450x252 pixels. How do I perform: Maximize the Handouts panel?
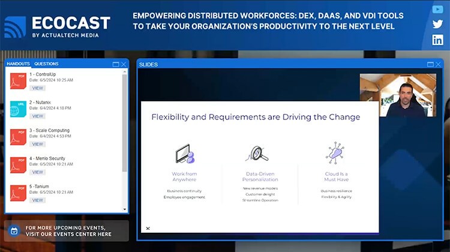[x=116, y=64]
